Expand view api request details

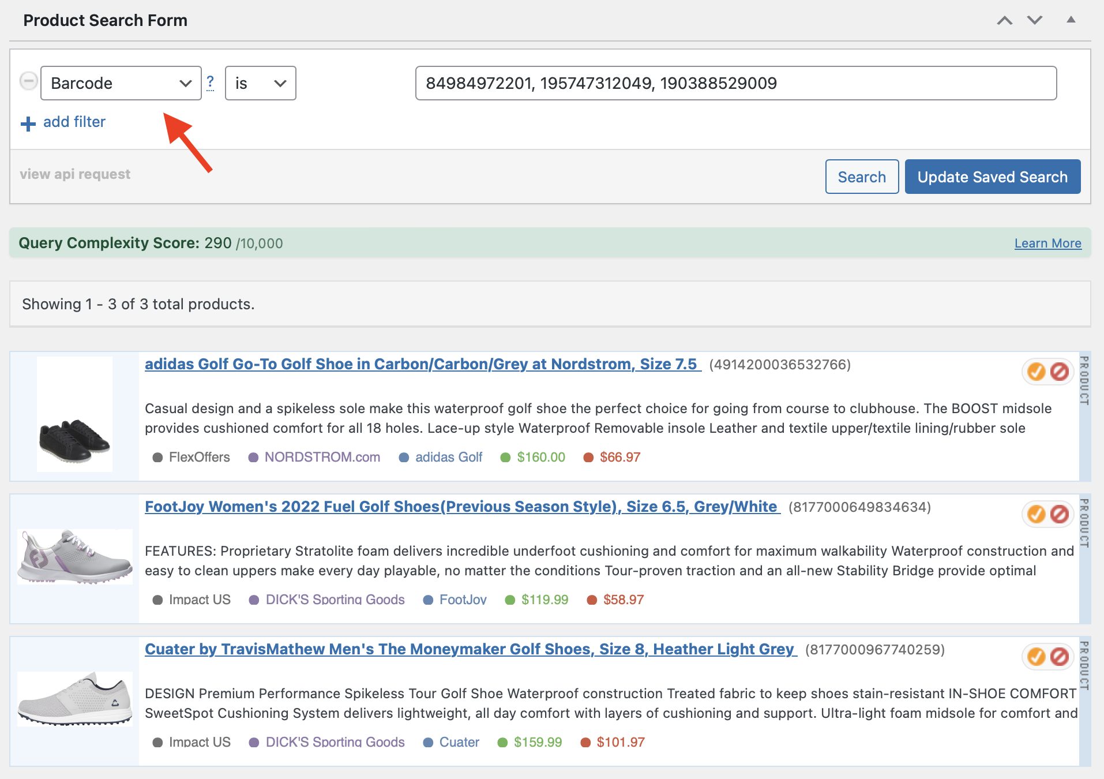point(74,174)
